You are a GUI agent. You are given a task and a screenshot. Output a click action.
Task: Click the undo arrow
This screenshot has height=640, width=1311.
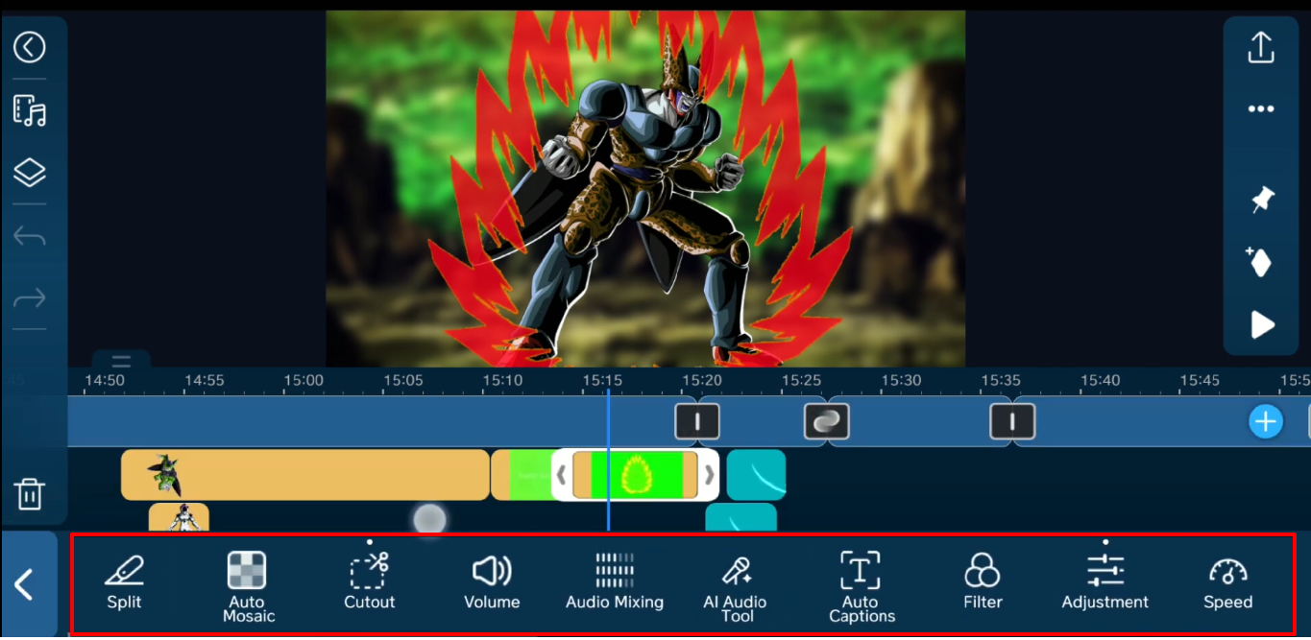[x=30, y=236]
